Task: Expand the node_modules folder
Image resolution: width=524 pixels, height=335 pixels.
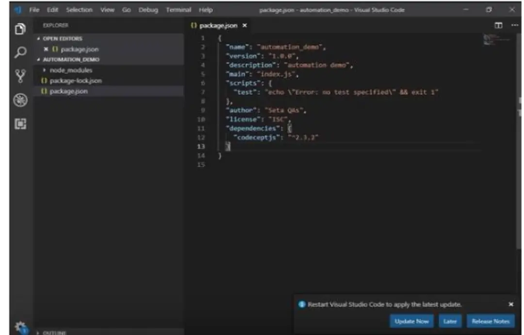Action: click(x=44, y=70)
